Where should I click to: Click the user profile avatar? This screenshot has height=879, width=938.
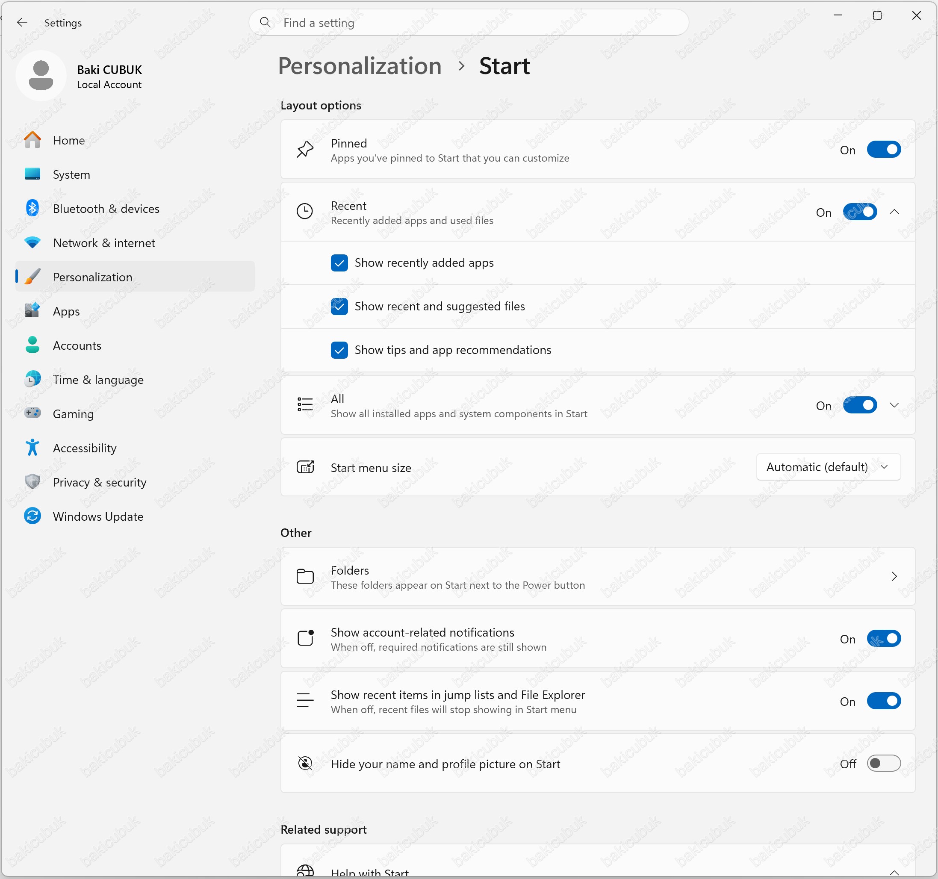[41, 76]
